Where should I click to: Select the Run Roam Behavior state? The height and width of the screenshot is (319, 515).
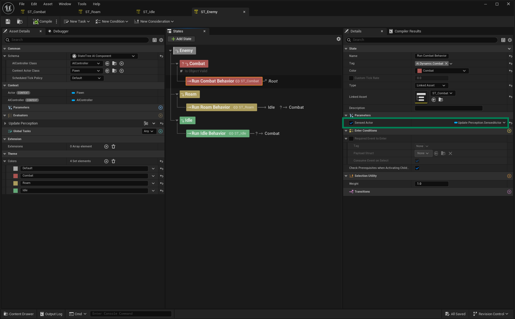(x=210, y=107)
